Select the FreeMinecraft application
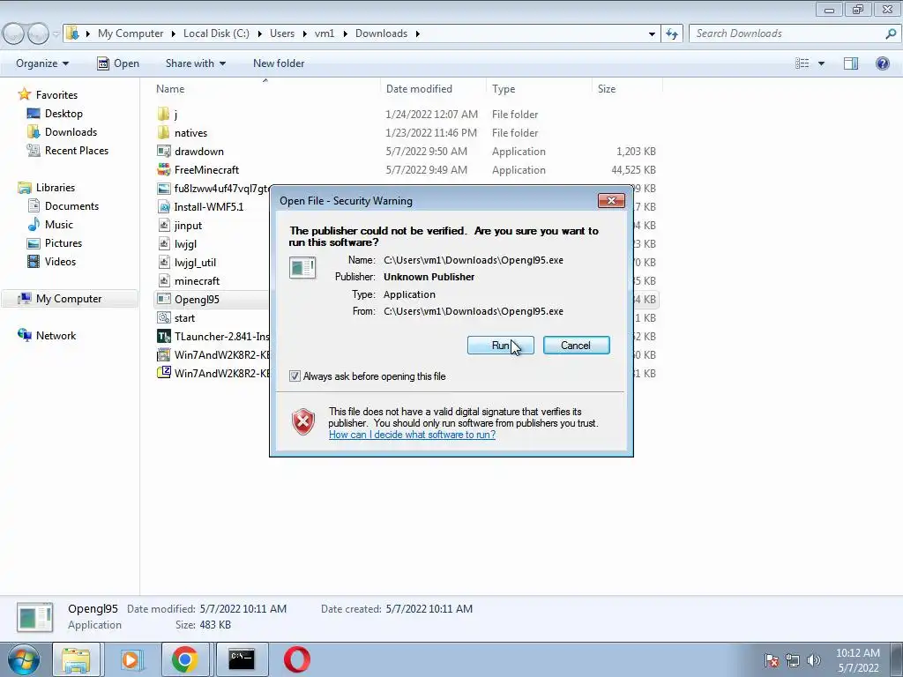Image resolution: width=903 pixels, height=677 pixels. coord(206,170)
